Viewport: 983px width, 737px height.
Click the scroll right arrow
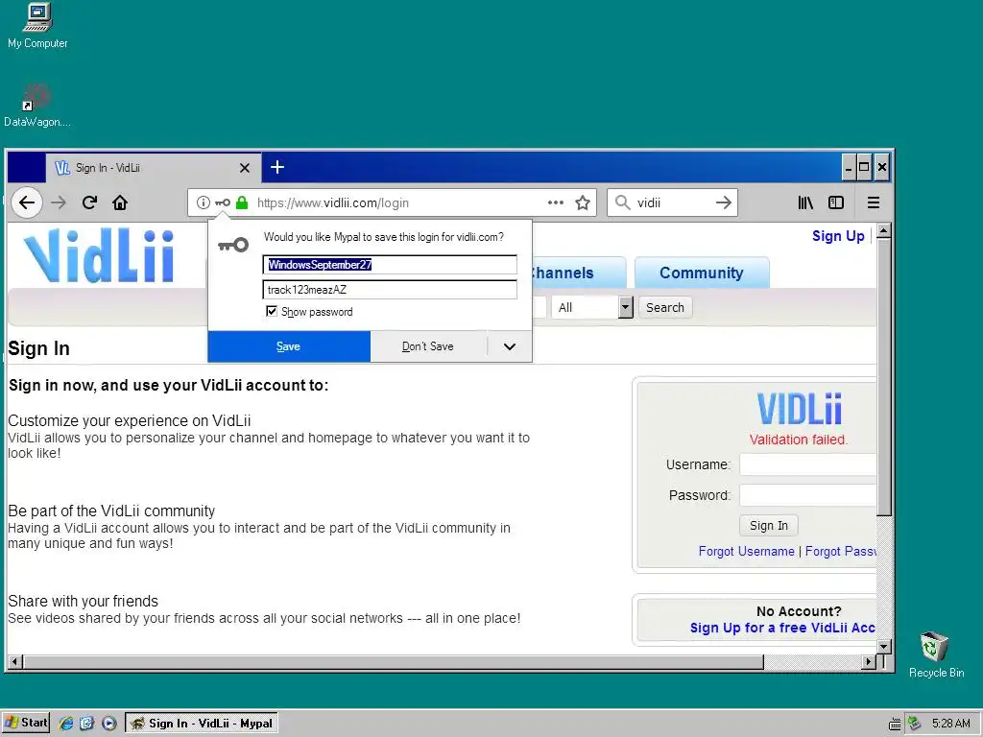868,661
